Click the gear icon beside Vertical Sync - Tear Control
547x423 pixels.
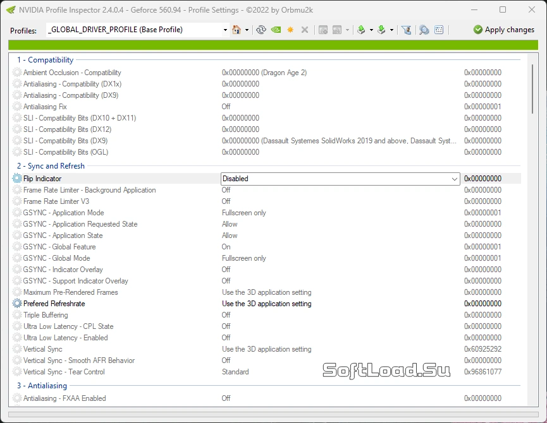coord(17,372)
